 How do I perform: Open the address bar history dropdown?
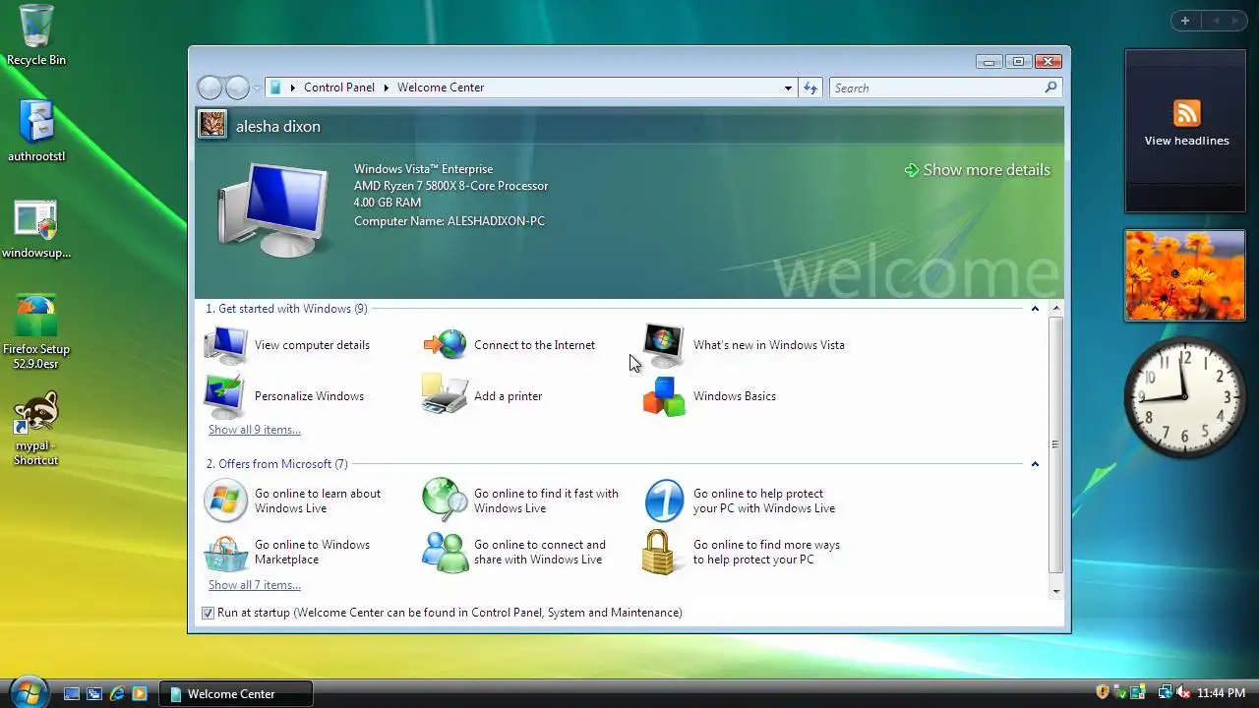788,88
